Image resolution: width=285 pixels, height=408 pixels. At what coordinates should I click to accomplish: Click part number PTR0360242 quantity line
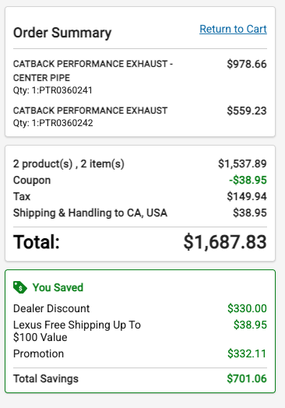tap(53, 123)
